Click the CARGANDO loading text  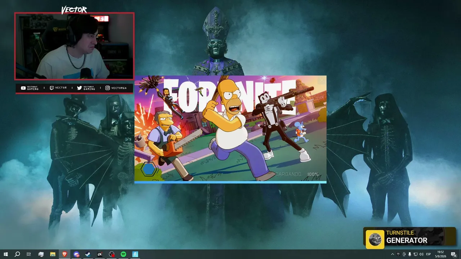coord(289,174)
